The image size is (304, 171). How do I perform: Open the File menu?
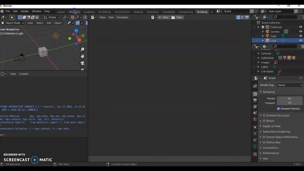point(8,11)
